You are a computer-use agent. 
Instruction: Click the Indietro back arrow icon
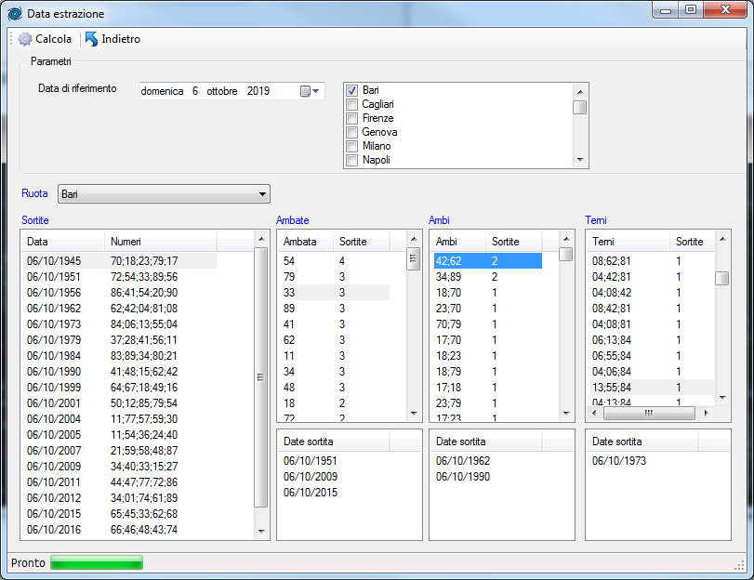[91, 39]
